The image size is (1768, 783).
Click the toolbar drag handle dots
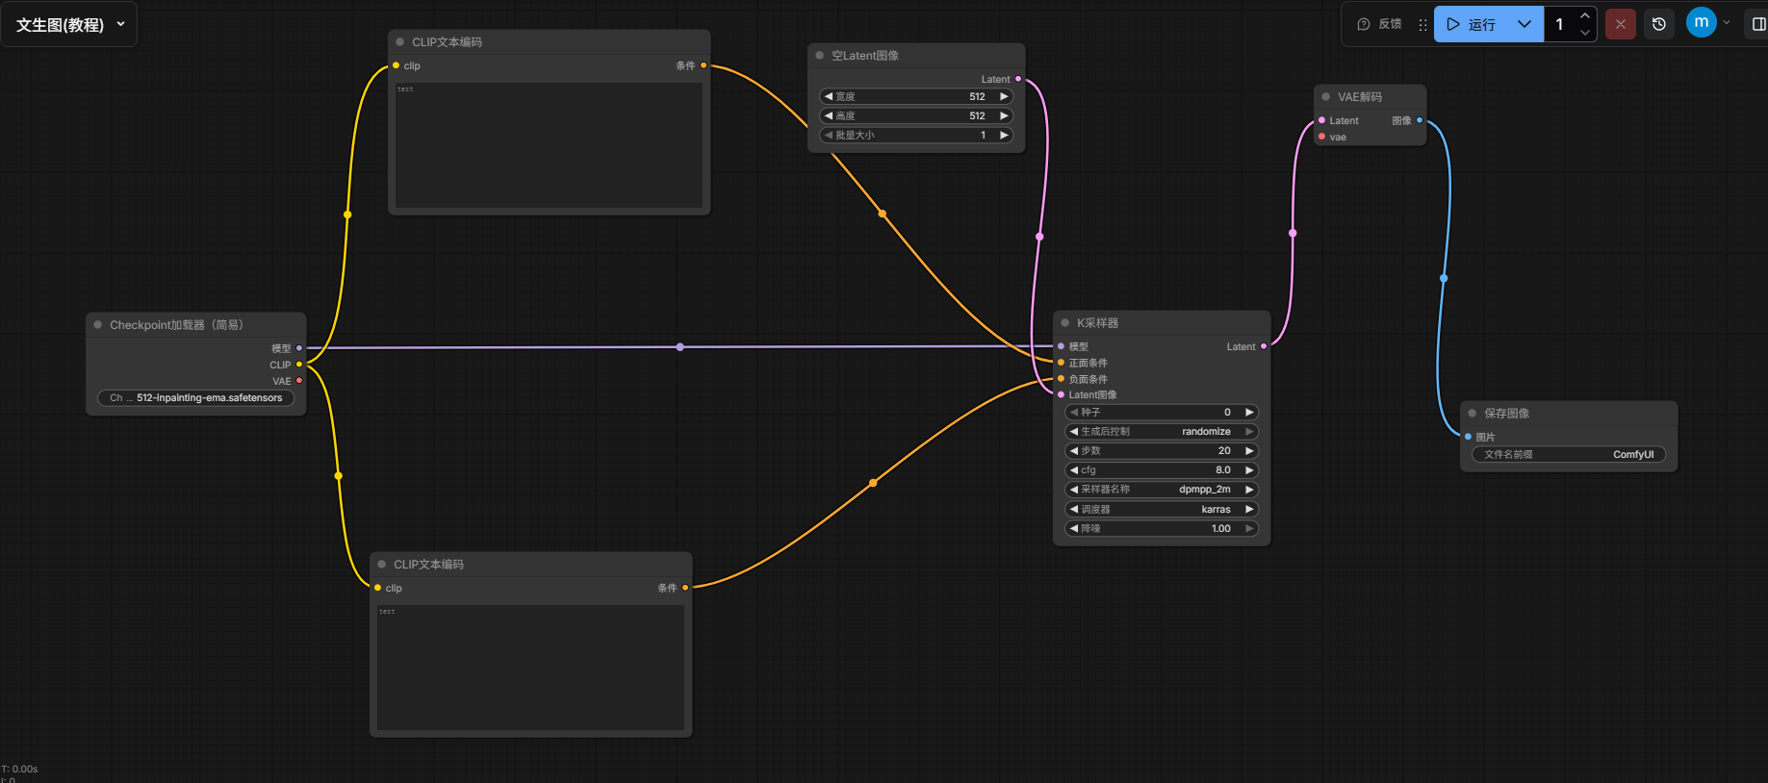[1422, 25]
